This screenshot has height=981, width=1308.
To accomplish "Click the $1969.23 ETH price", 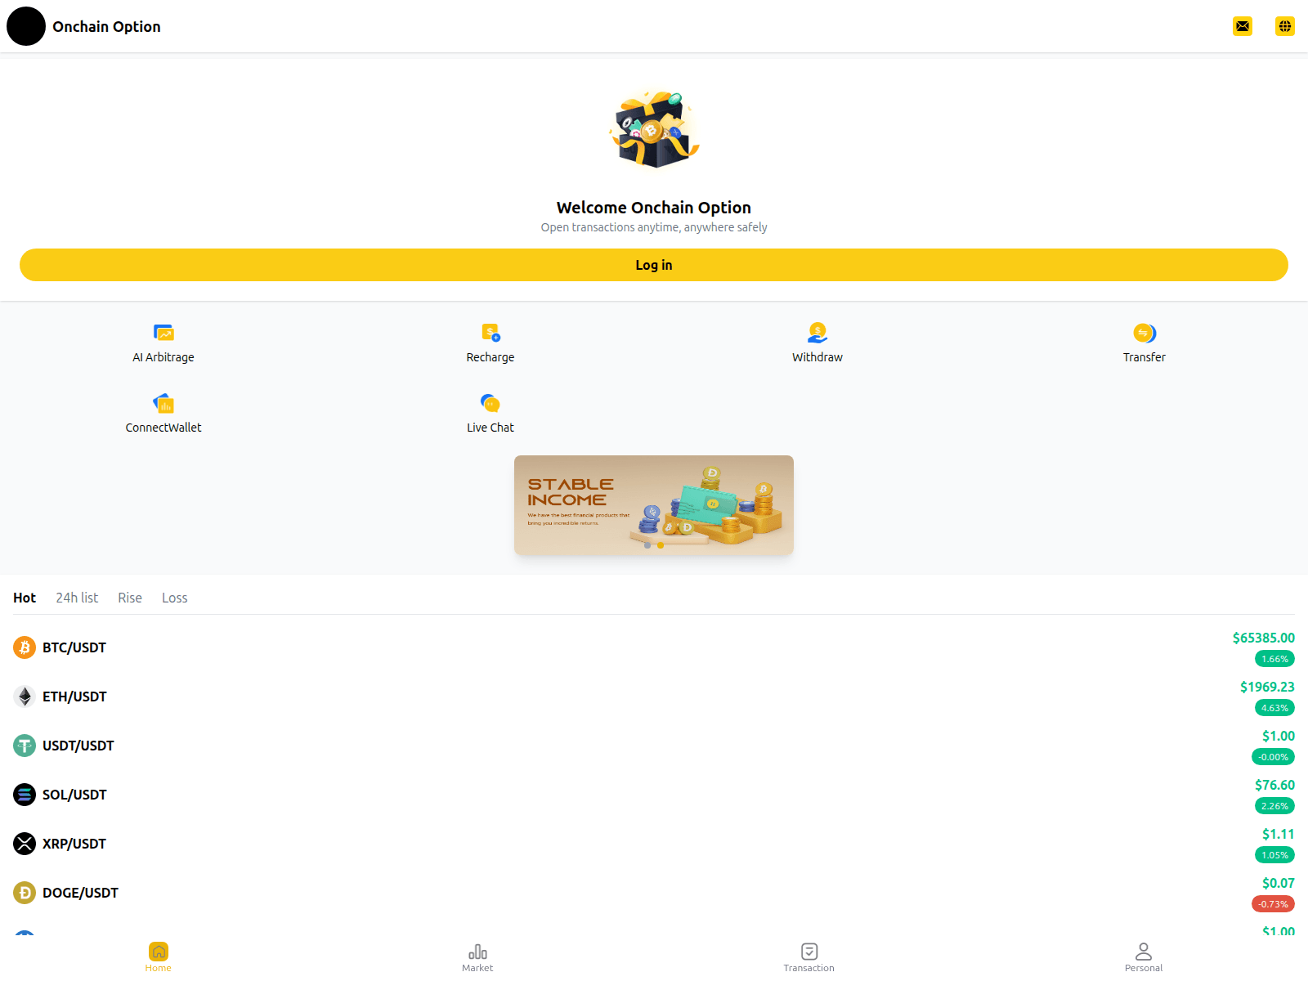I will (1267, 687).
